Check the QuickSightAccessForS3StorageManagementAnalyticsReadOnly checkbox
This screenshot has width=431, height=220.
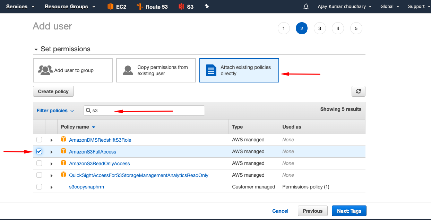(x=39, y=175)
